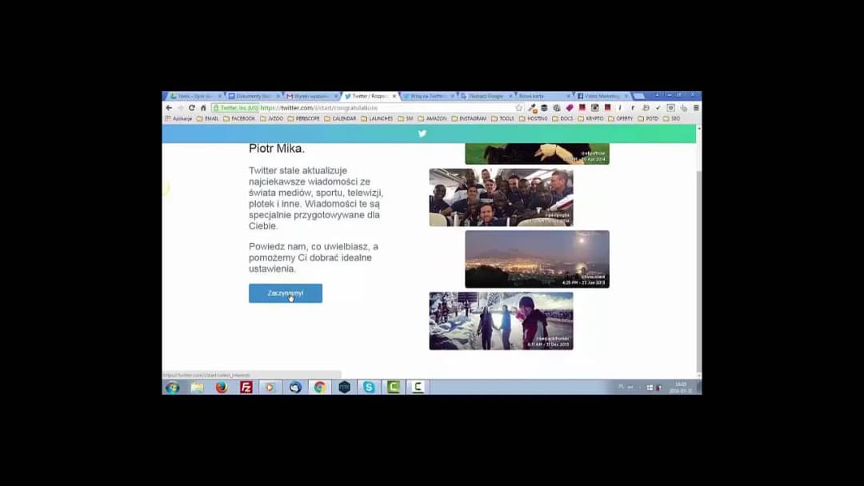This screenshot has width=864, height=486.
Task: Launch FileZilla from the taskbar
Action: 246,388
